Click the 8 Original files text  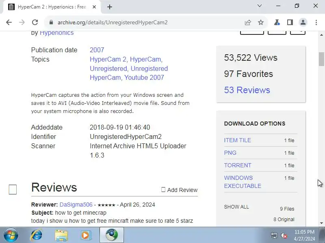pyautogui.click(x=284, y=220)
